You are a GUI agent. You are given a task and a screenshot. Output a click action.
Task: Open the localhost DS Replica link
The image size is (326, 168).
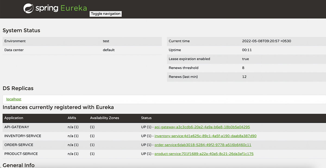[x=14, y=99]
